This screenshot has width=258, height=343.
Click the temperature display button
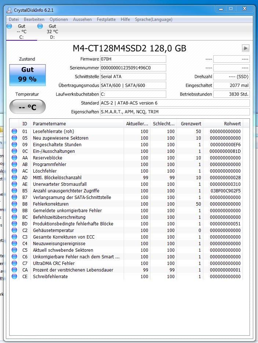[x=28, y=107]
